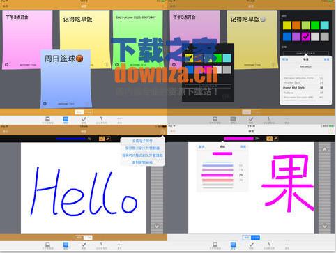The height and width of the screenshot is (253, 336).
Task: Tap the share icon above the Hello drawing
Action: coord(162,132)
